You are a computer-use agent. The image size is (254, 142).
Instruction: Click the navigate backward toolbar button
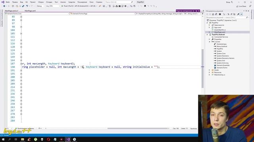pyautogui.click(x=4, y=6)
